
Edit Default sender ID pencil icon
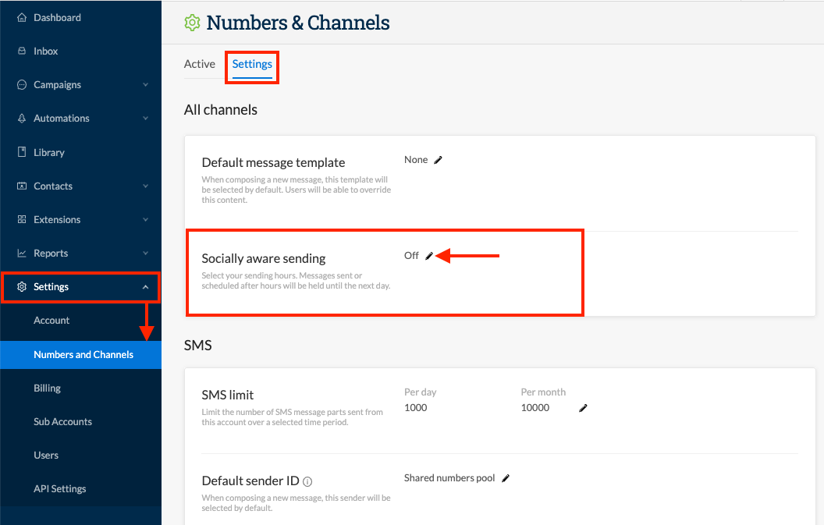(x=506, y=478)
